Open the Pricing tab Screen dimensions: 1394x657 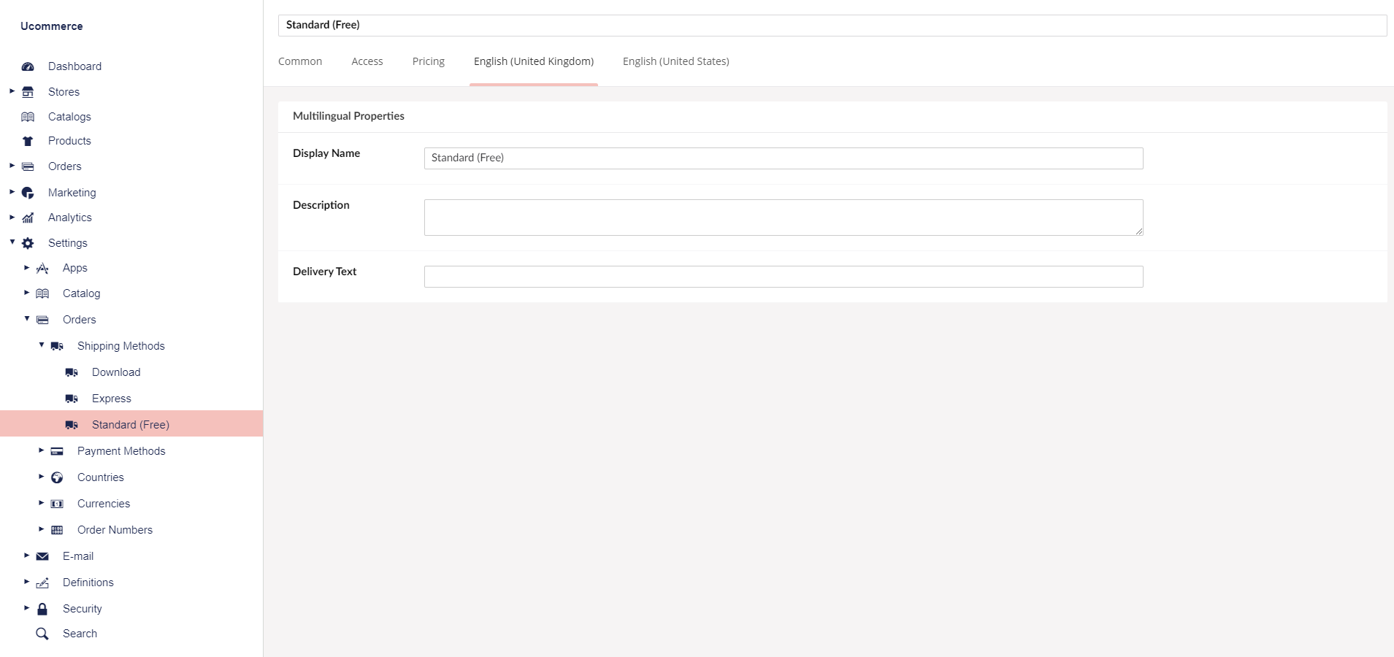click(x=429, y=61)
